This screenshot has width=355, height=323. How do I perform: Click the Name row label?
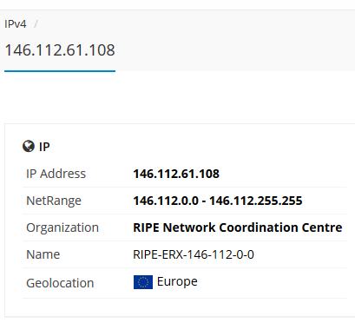click(43, 254)
